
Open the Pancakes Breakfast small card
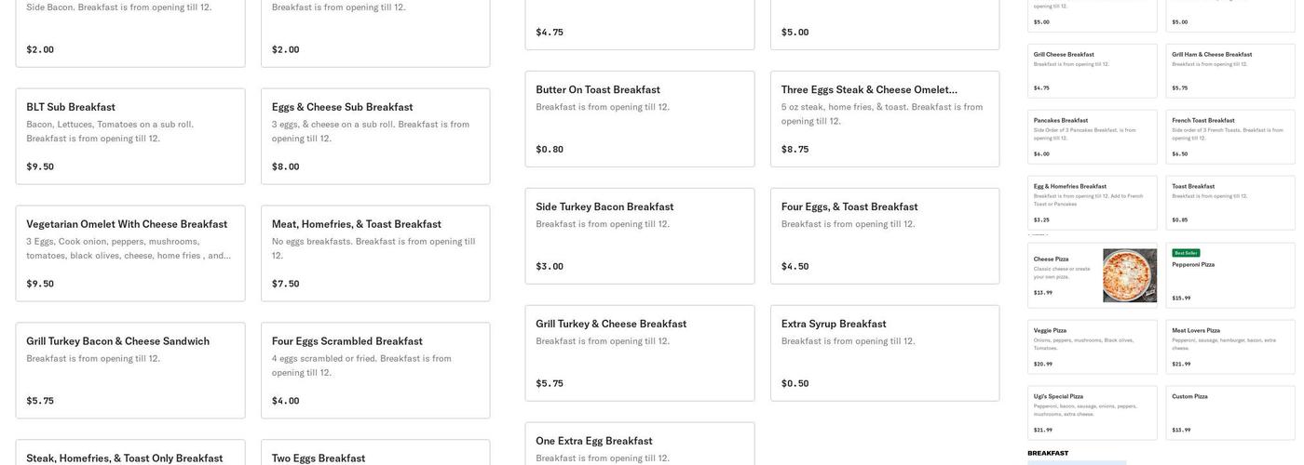1093,137
